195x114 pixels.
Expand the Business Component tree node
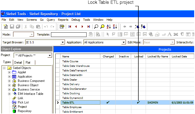9,81
